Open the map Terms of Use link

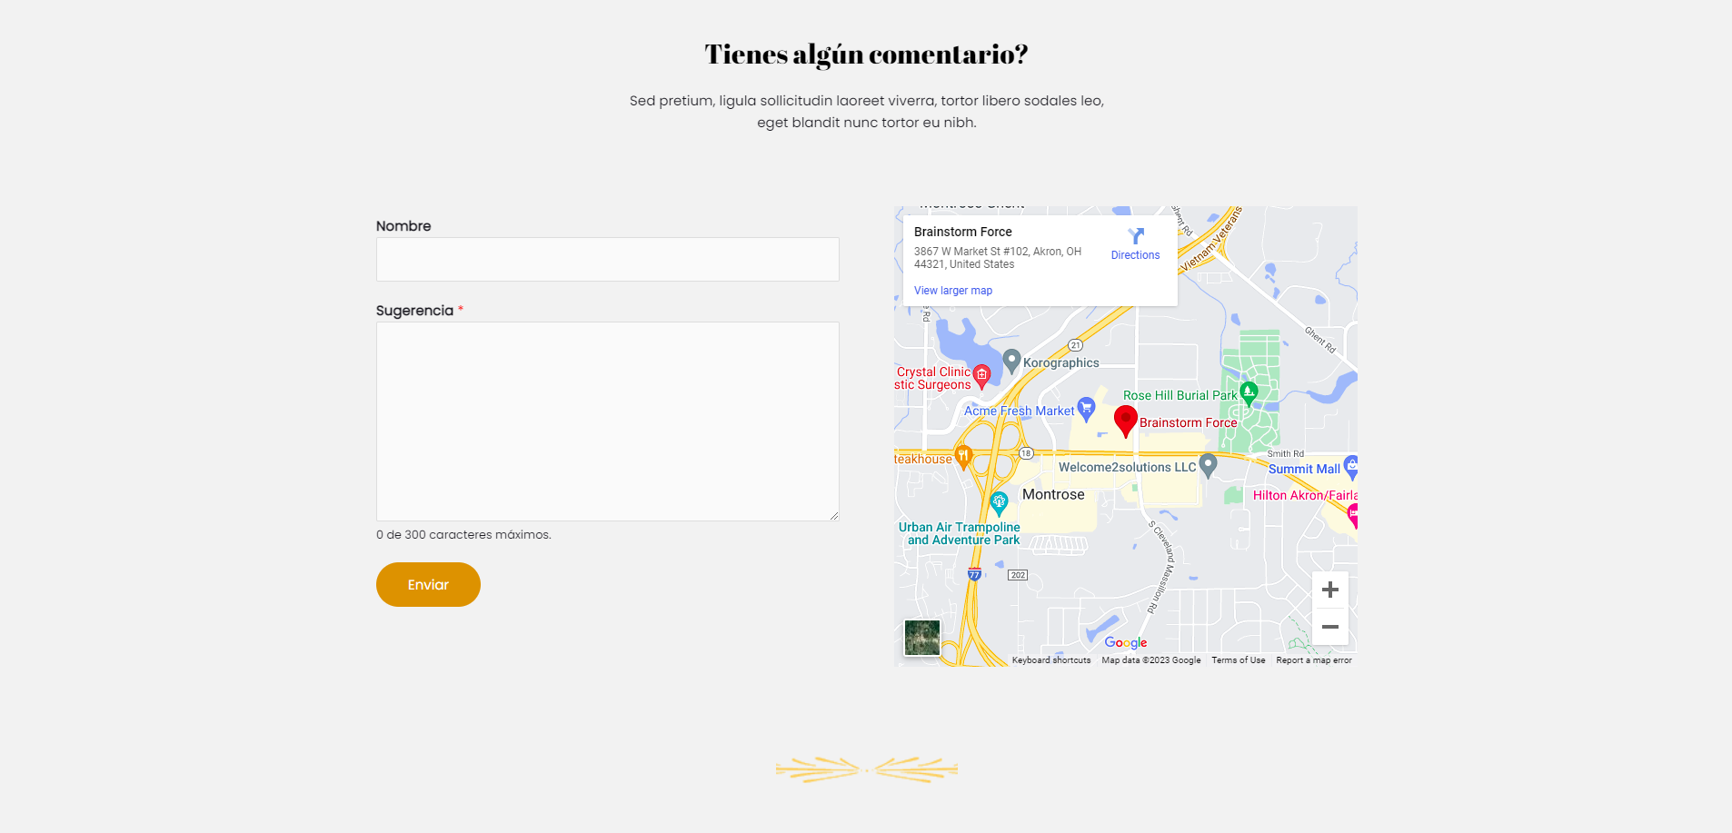click(x=1239, y=660)
